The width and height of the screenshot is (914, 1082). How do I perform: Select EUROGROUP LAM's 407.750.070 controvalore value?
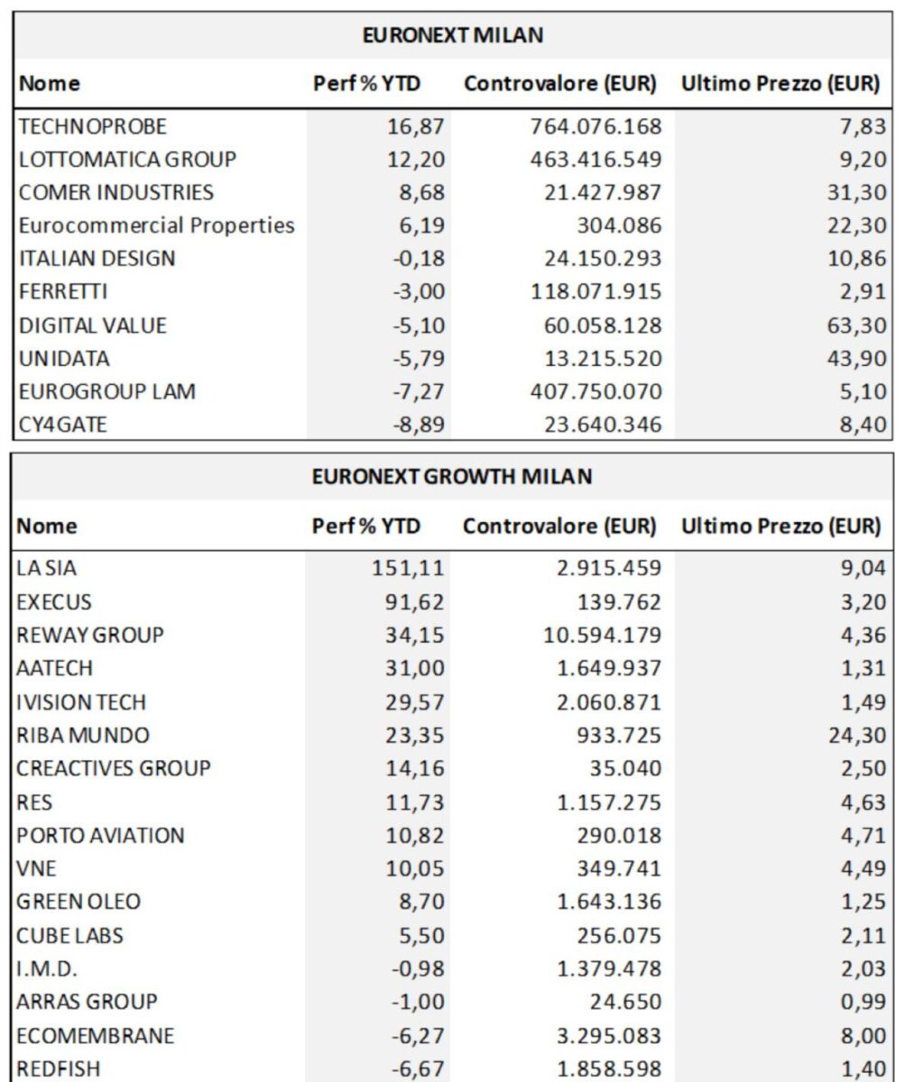click(595, 392)
